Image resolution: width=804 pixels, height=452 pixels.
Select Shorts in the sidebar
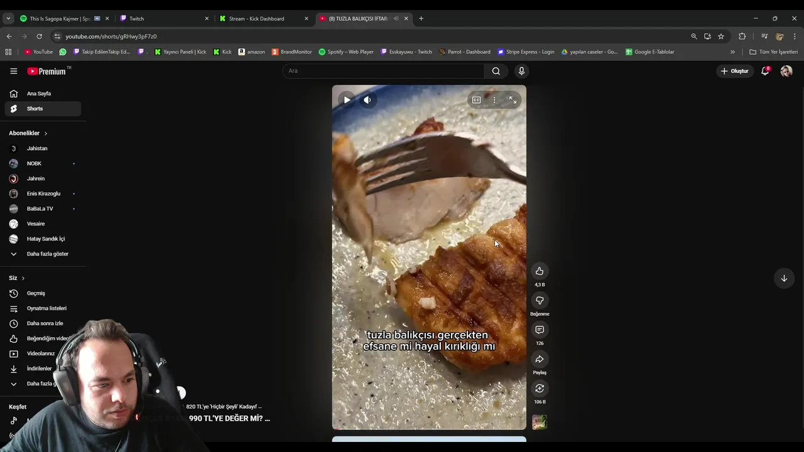(43, 109)
